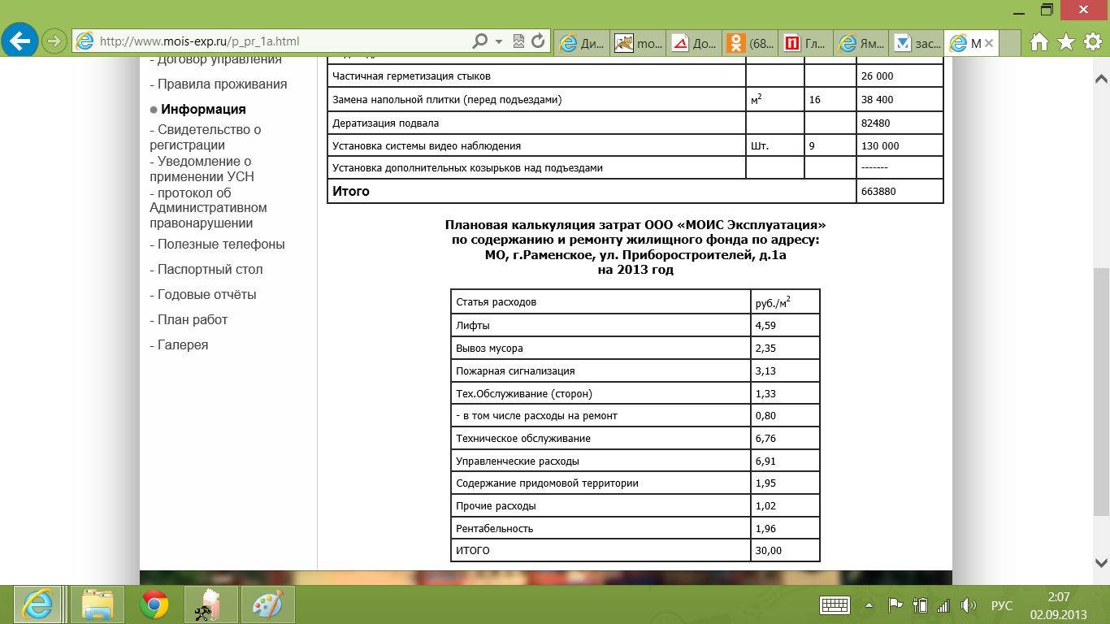The width and height of the screenshot is (1110, 624).
Task: Toggle the Compatibility View icon
Action: pyautogui.click(x=519, y=41)
